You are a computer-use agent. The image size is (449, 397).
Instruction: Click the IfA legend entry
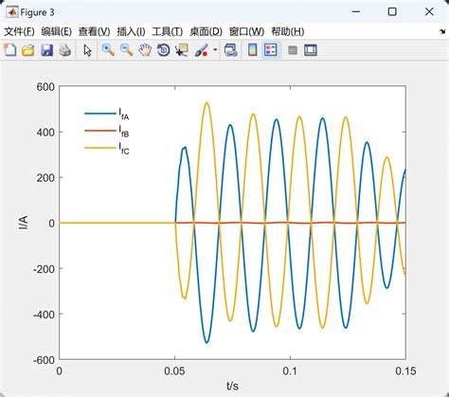tap(107, 114)
